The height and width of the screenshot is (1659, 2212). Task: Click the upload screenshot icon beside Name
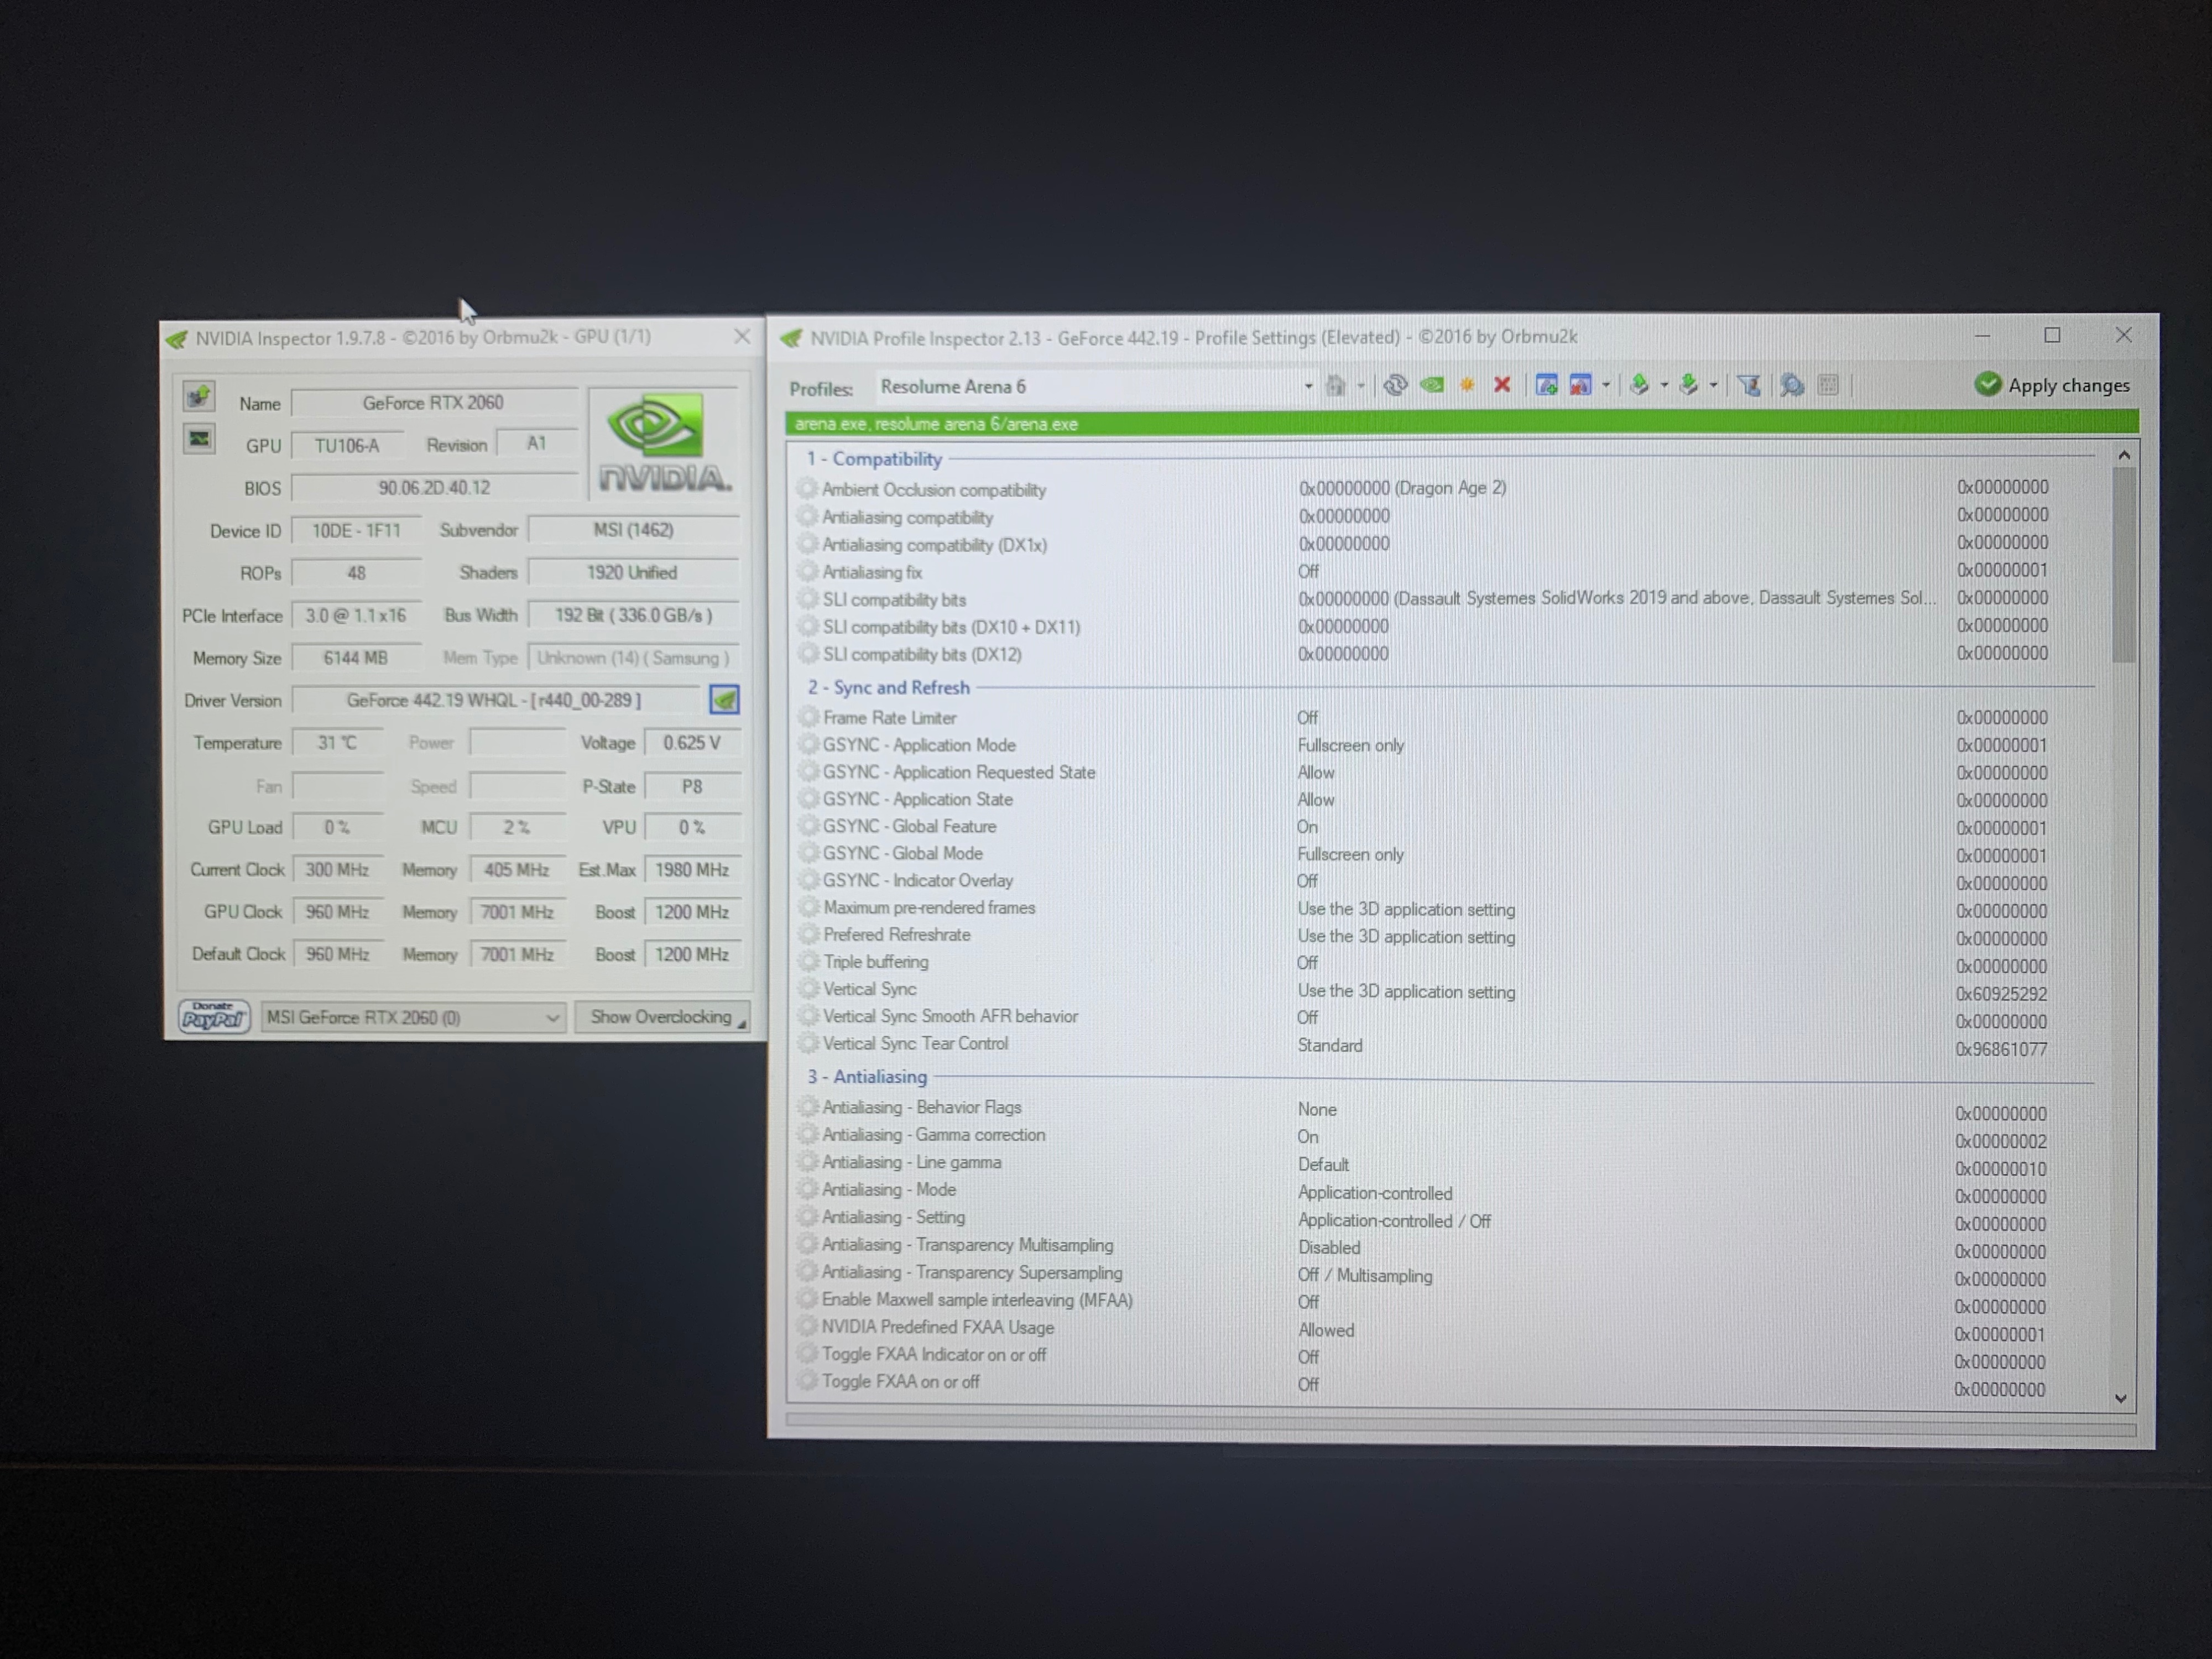198,397
